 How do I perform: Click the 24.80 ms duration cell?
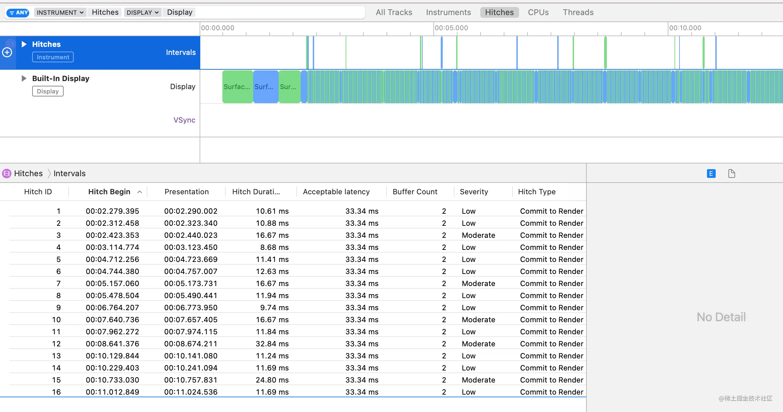coord(272,380)
